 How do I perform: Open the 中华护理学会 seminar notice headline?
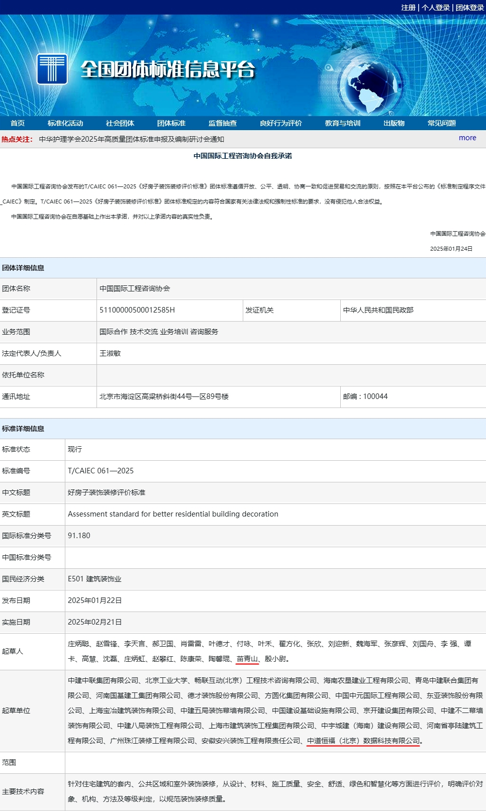(132, 139)
